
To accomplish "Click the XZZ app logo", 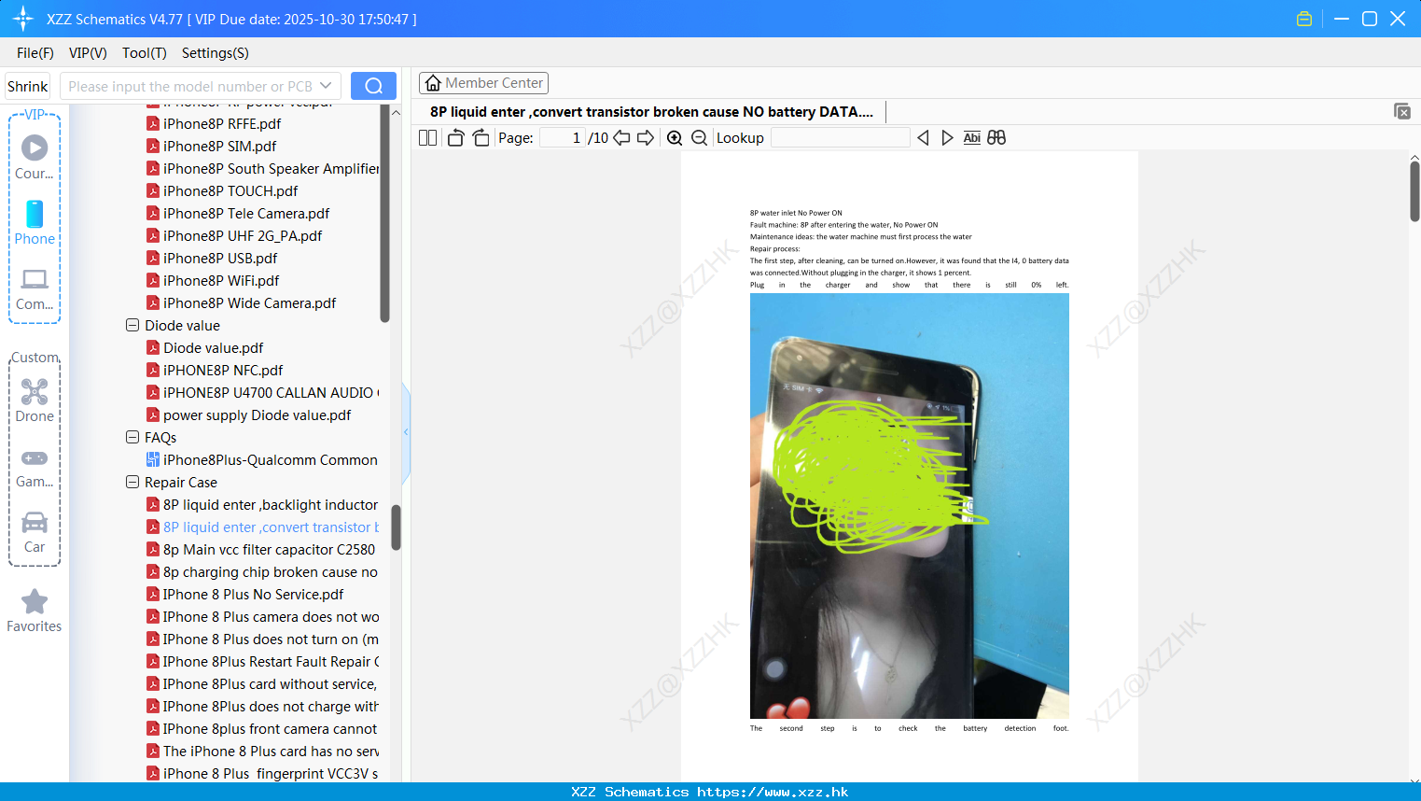I will [x=23, y=19].
